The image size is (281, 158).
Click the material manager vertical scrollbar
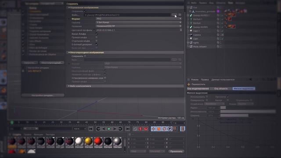coord(125,144)
